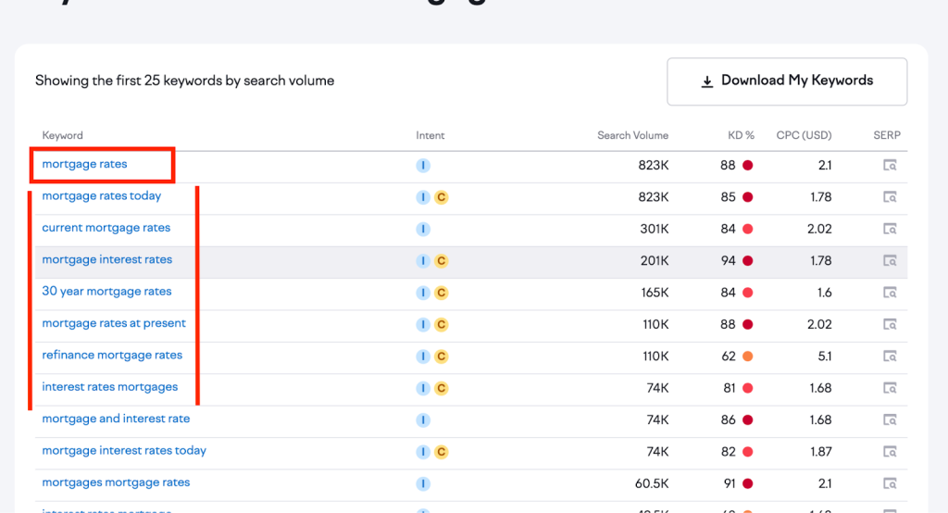Open SERP preview for mortgage rates today

click(x=890, y=197)
